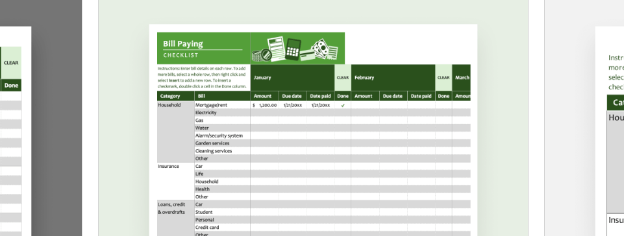Click the CLEAR cell in the left preview
Image resolution: width=624 pixels, height=236 pixels.
point(11,63)
